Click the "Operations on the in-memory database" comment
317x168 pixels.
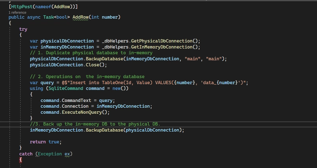[87, 76]
